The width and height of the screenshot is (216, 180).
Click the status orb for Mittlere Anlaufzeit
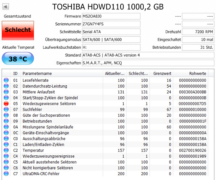click(x=6, y=92)
